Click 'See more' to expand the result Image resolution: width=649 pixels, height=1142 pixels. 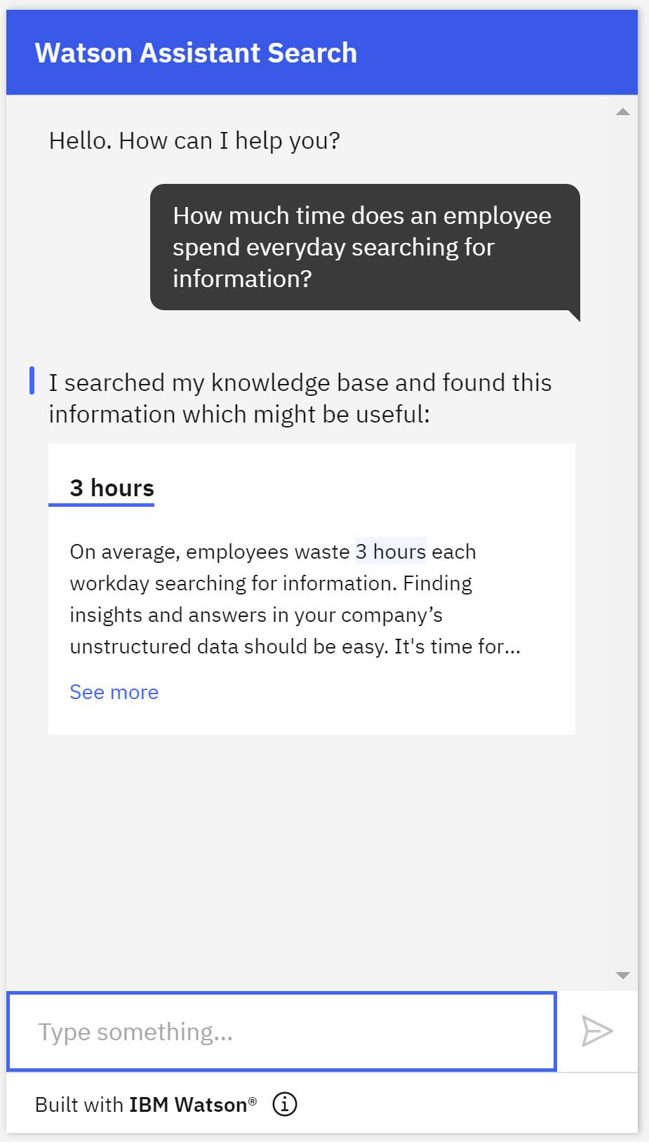tap(114, 692)
